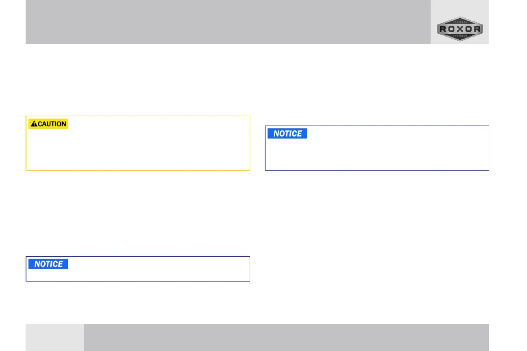The height and width of the screenshot is (351, 527).
Task: Click the large ROXOR lettering in logo
Action: pos(460,29)
